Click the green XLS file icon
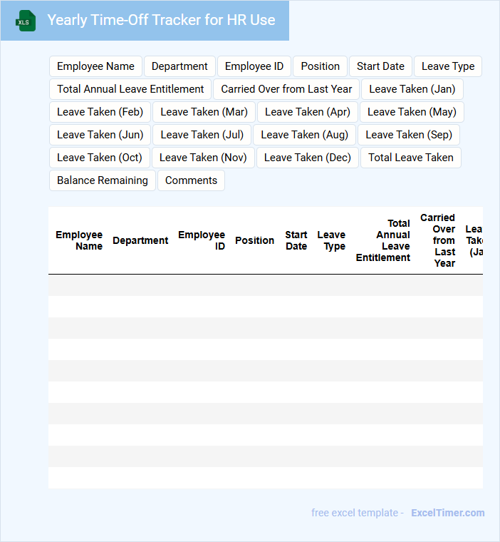This screenshot has width=500, height=542. [26, 21]
